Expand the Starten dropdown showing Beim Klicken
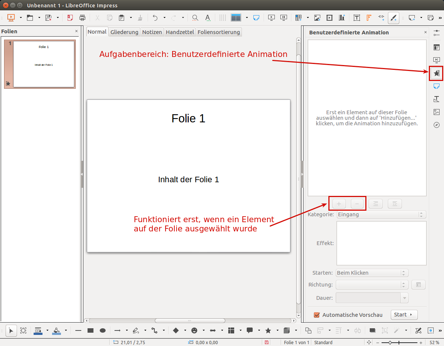The height and width of the screenshot is (346, 444). [372, 273]
